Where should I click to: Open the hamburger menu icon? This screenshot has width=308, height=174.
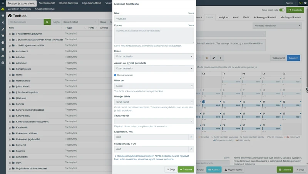[3, 3]
